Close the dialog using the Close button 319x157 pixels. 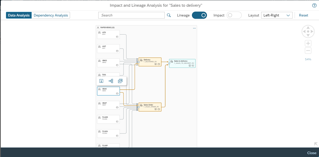point(312,153)
